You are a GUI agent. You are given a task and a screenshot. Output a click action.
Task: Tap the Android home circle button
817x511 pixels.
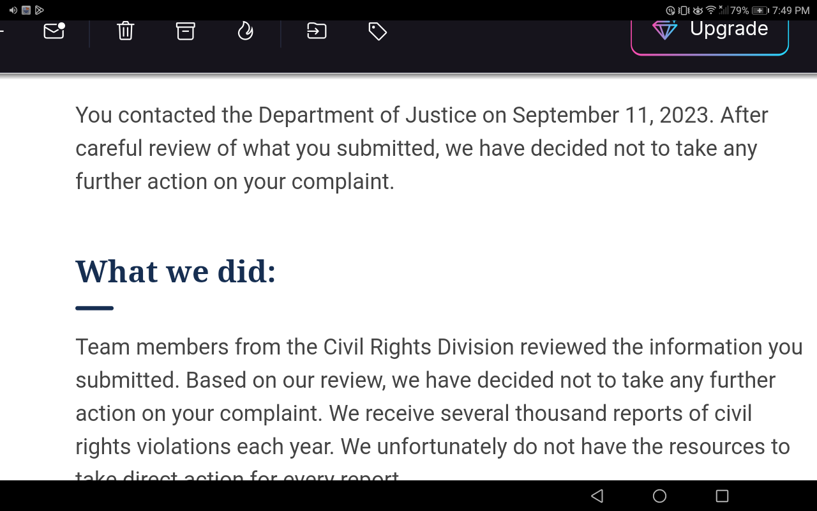pos(659,496)
